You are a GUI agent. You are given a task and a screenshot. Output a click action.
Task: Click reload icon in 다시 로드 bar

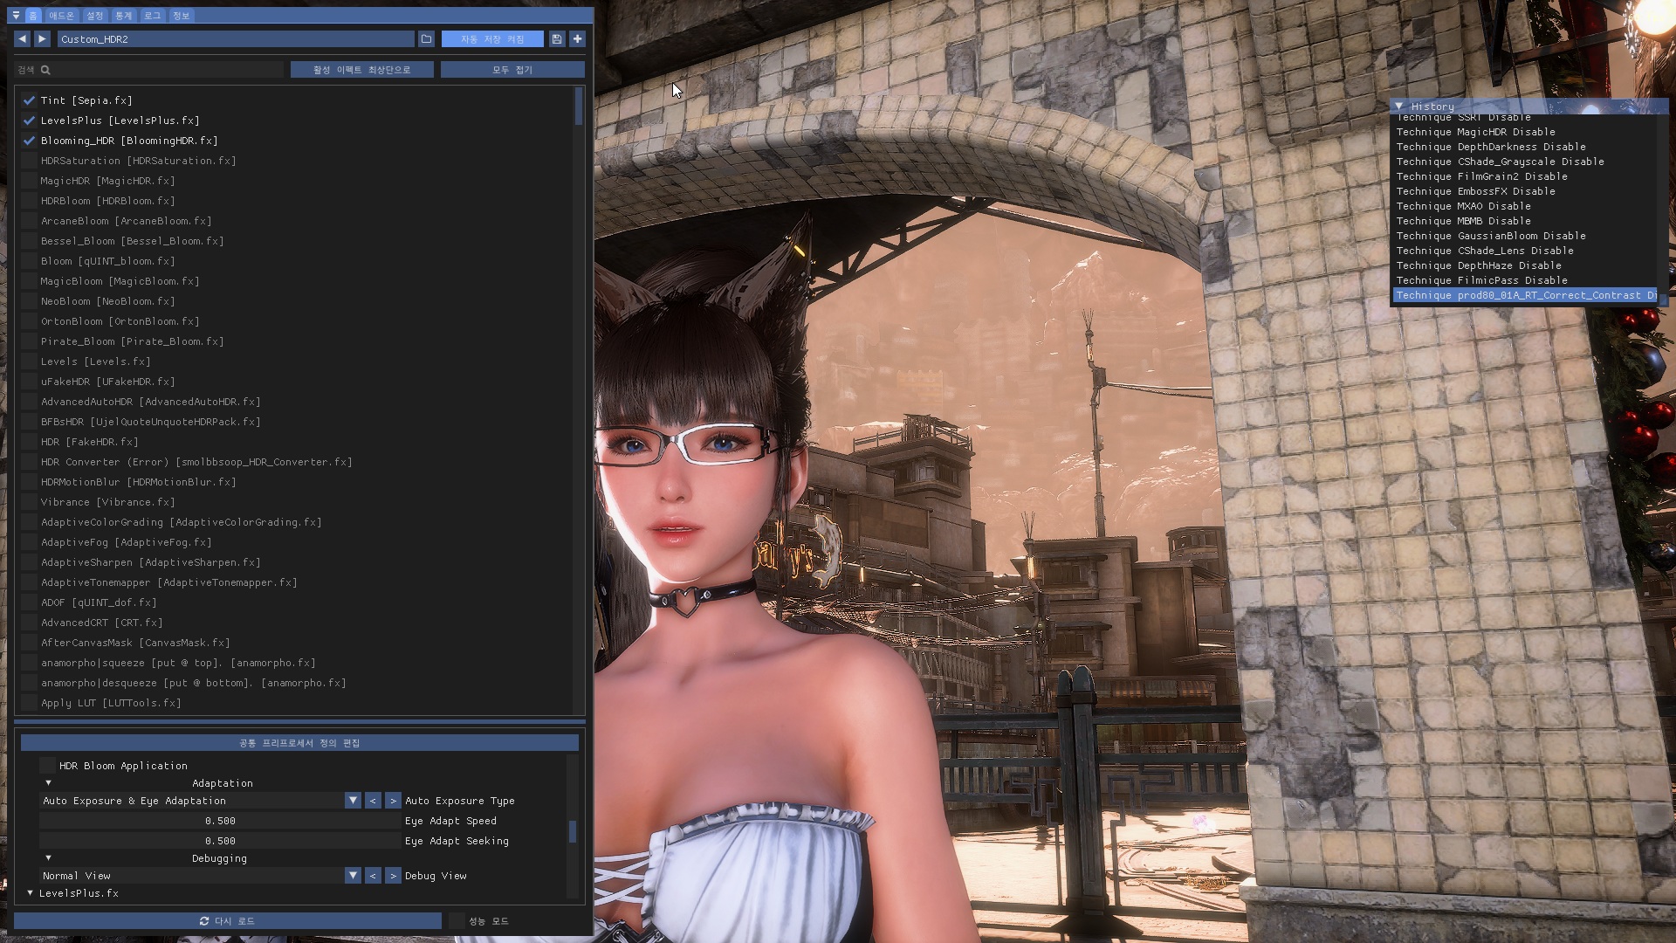pyautogui.click(x=204, y=921)
